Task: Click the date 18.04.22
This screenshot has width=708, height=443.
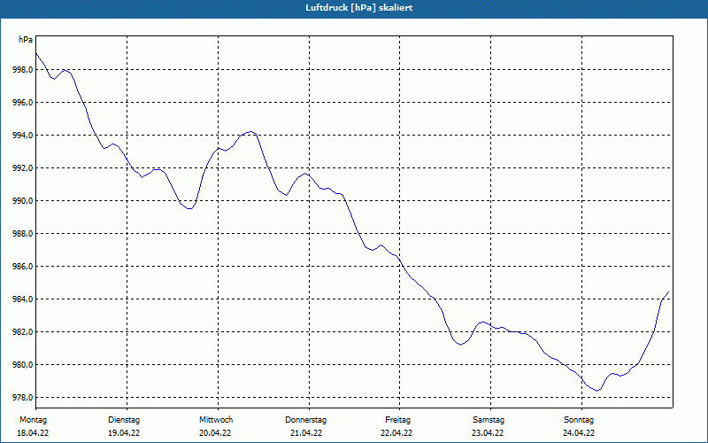Action: [x=33, y=433]
